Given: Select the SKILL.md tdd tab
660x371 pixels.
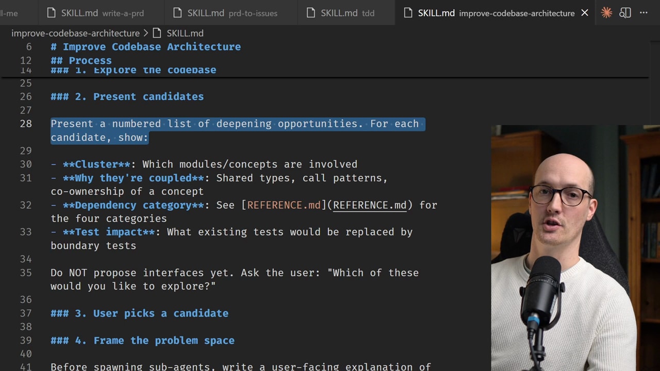Looking at the screenshot, I should pos(346,13).
